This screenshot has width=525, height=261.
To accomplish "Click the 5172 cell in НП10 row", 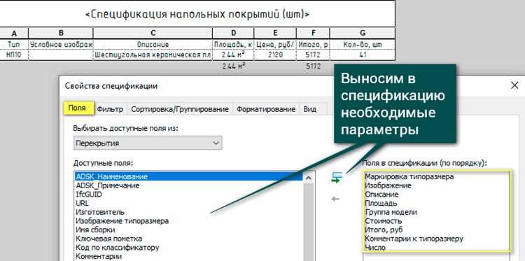I will (x=313, y=55).
